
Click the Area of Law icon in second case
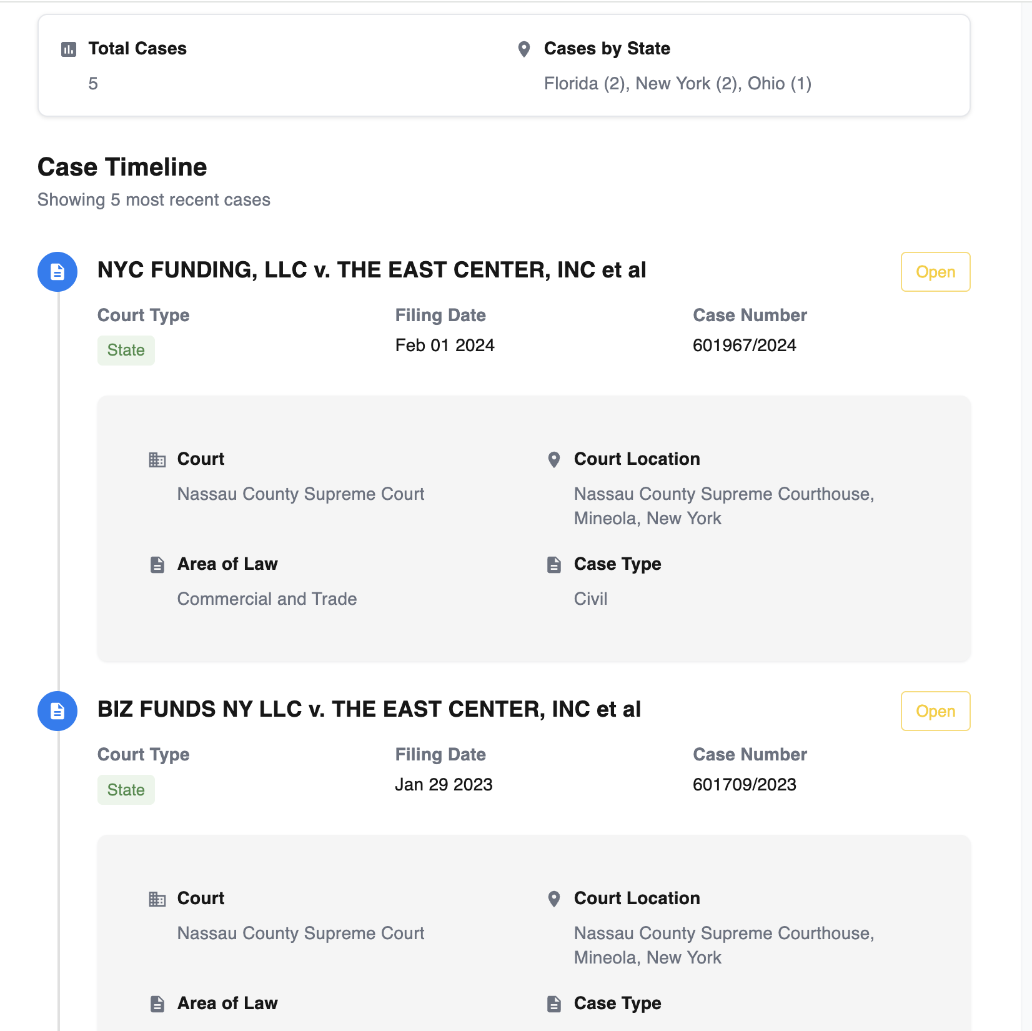click(157, 1004)
